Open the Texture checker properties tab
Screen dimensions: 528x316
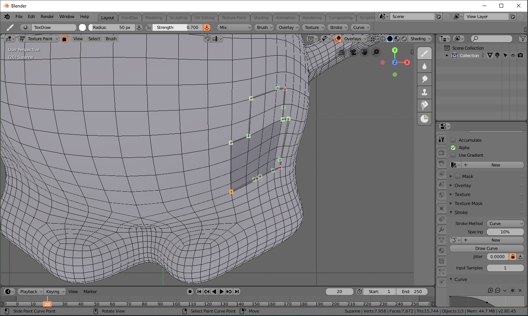(441, 261)
